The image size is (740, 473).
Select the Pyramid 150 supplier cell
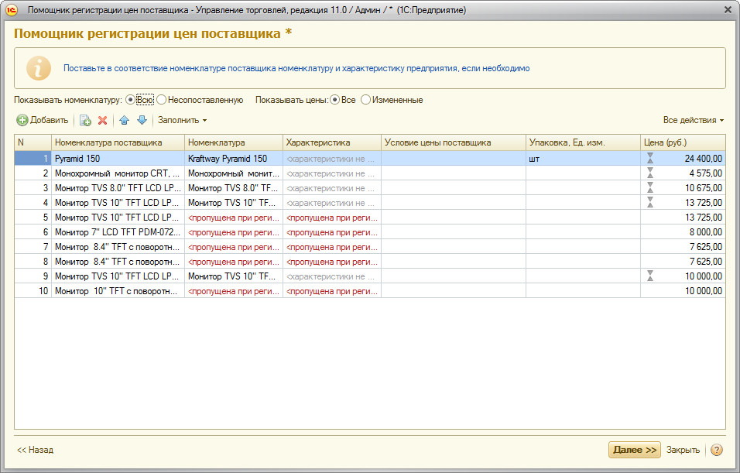[118, 159]
